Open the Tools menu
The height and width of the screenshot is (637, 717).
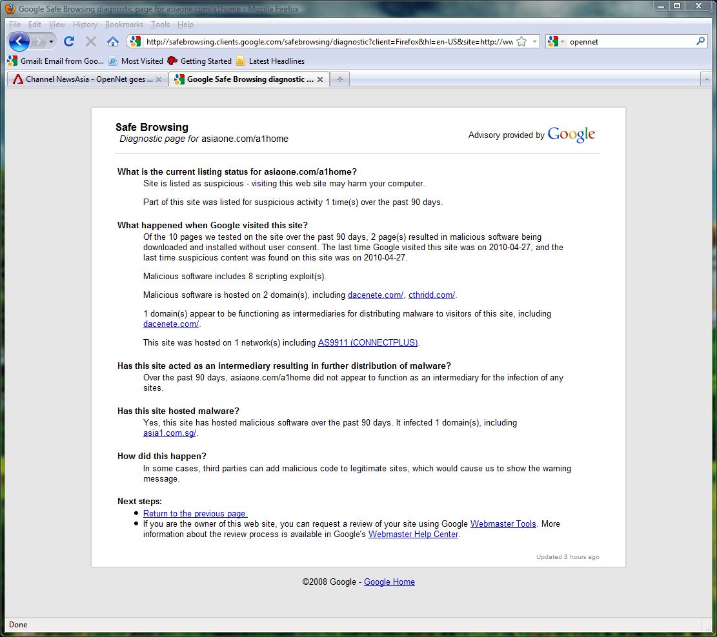[x=160, y=24]
